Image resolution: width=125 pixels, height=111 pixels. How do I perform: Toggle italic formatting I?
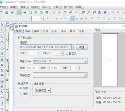52,18
